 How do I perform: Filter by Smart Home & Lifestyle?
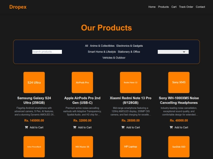102,52
